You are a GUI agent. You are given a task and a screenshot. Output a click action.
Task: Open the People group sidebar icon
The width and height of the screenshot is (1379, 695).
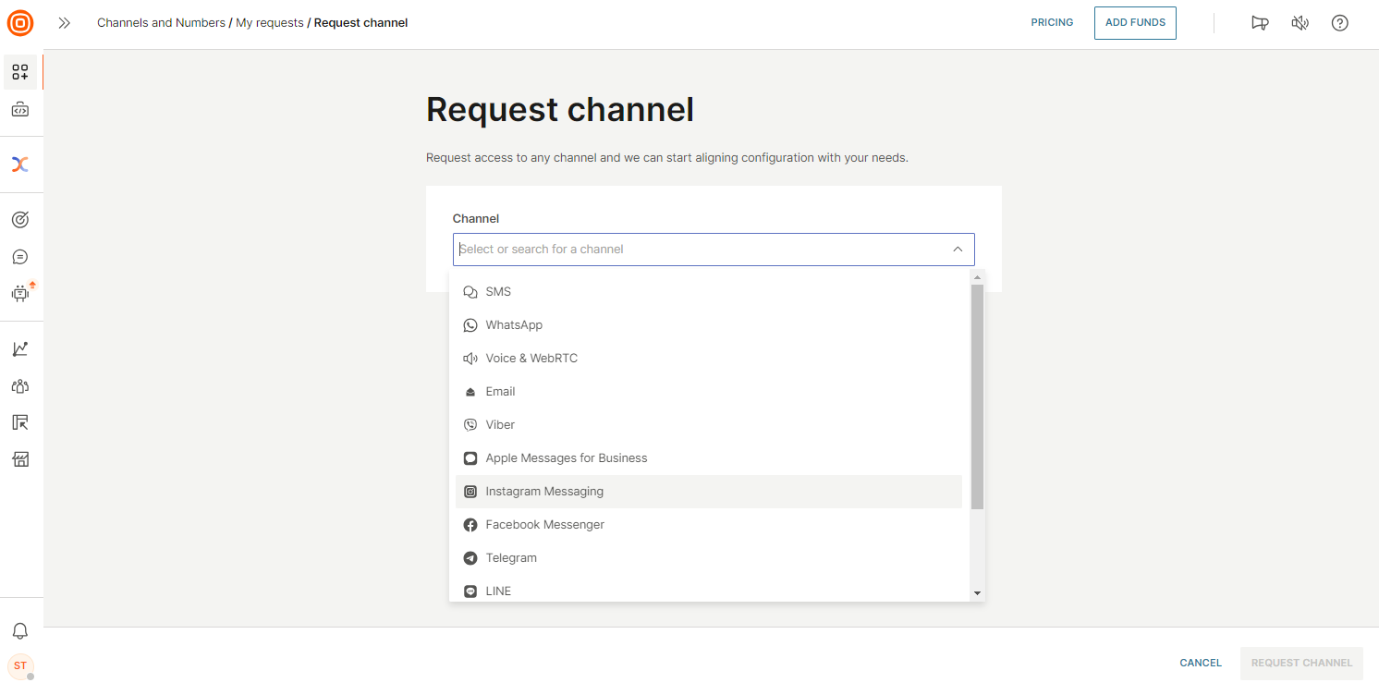pyautogui.click(x=20, y=385)
